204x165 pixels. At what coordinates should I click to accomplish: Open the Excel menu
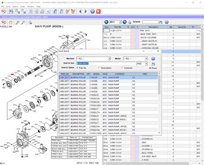(8, 6)
